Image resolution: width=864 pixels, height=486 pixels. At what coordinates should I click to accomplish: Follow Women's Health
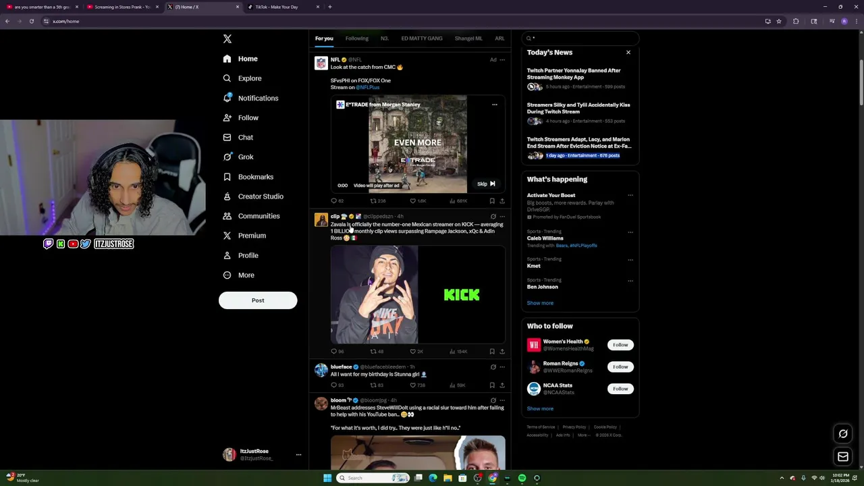point(620,345)
